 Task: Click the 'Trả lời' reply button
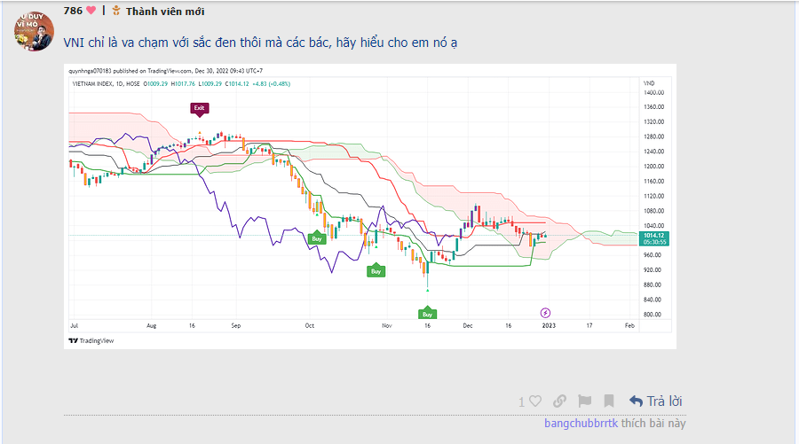[x=655, y=401]
